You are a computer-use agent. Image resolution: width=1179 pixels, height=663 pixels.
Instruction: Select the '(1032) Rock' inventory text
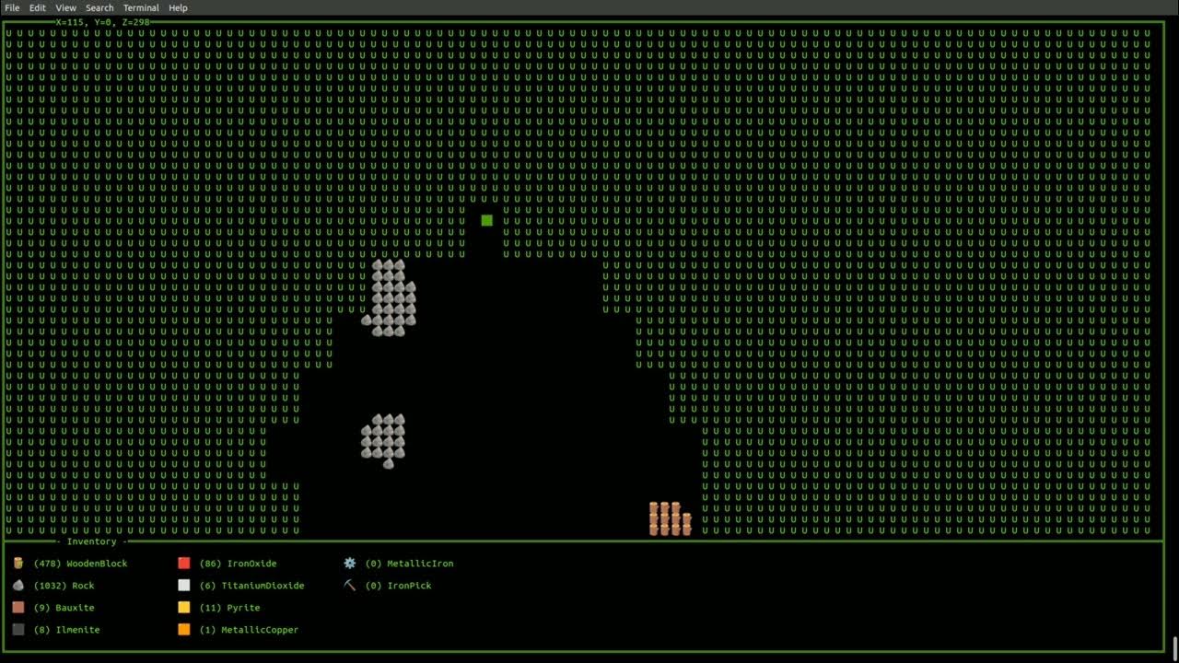[x=64, y=586]
